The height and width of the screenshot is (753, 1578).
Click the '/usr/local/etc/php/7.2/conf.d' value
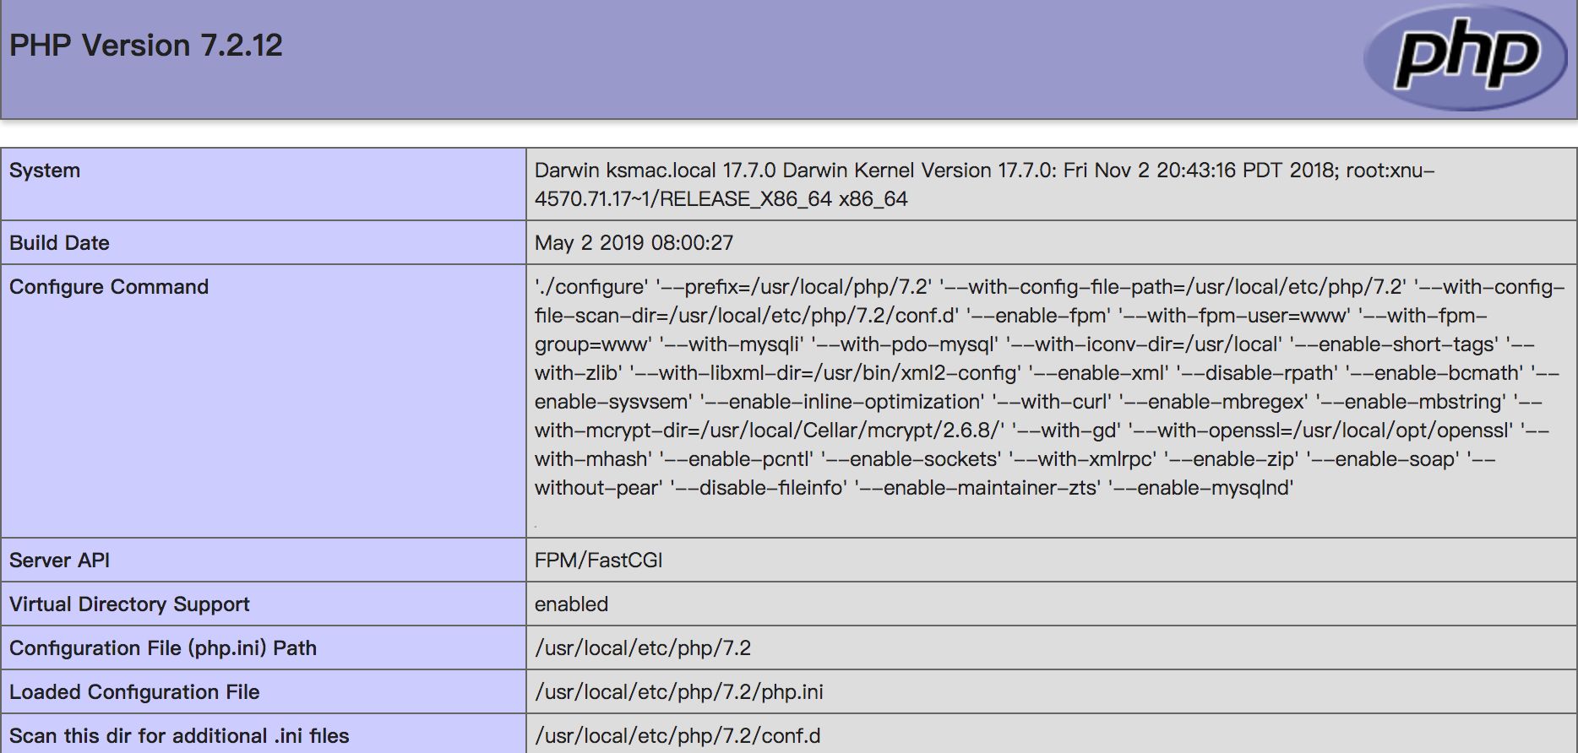pyautogui.click(x=677, y=736)
